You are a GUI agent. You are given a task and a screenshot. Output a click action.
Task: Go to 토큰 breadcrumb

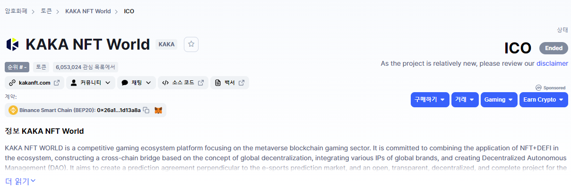click(46, 11)
